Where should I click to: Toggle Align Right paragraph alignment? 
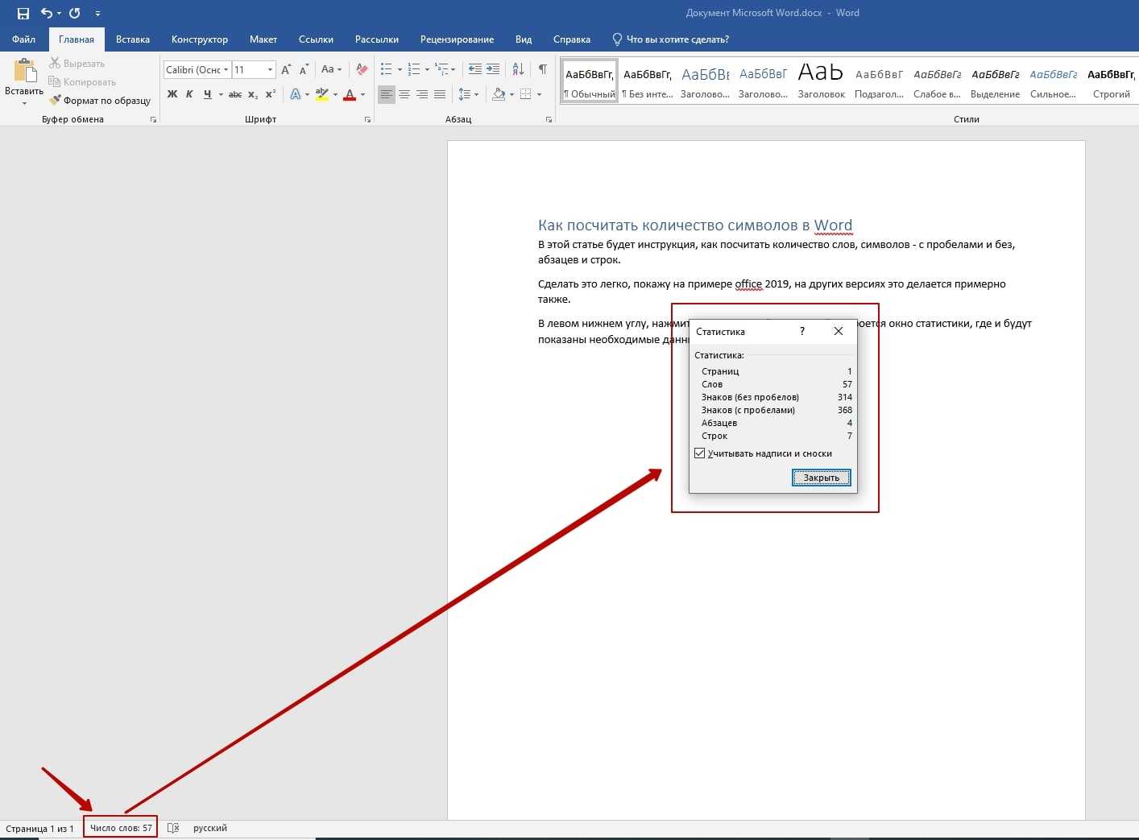click(x=422, y=94)
